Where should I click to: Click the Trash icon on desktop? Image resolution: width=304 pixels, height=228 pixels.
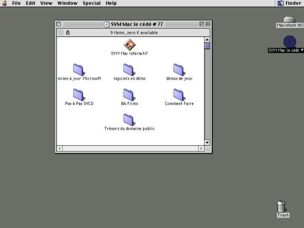click(281, 206)
